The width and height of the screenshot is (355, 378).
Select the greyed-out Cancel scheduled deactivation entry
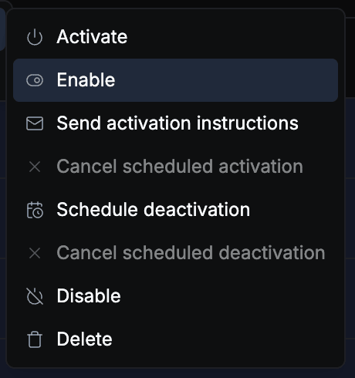pos(175,253)
